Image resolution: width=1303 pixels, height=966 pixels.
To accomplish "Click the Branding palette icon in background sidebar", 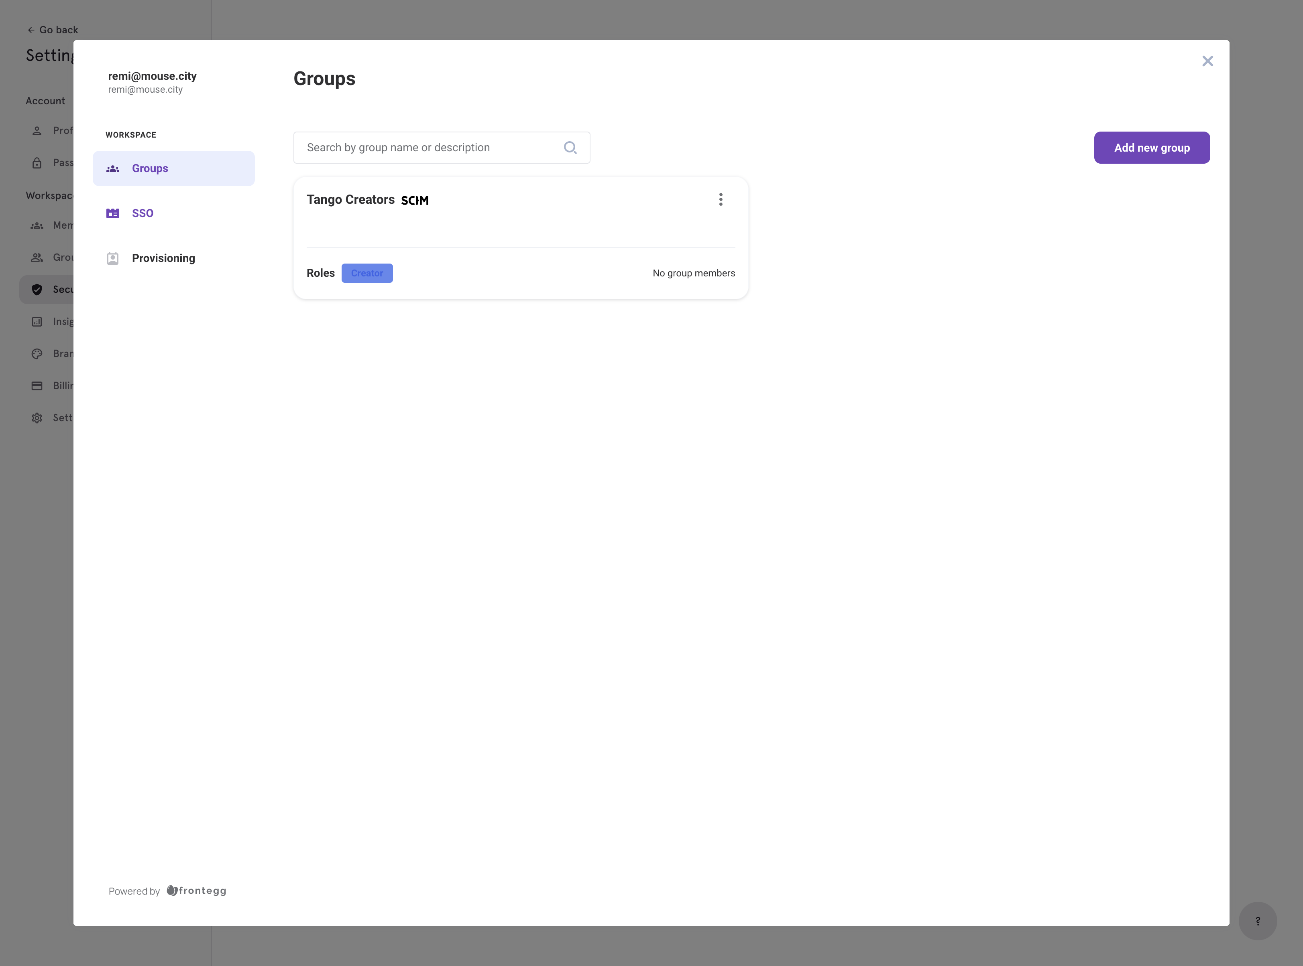I will pos(37,354).
